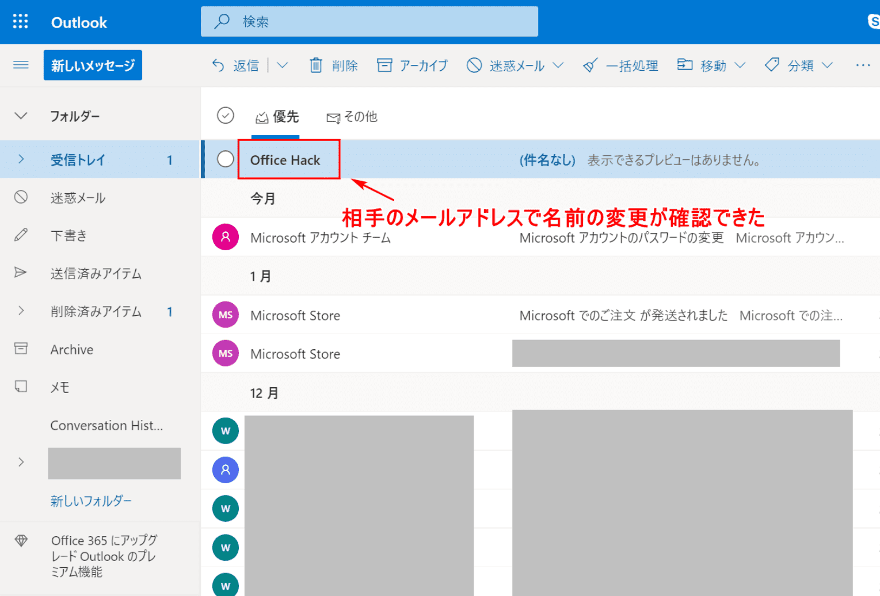Click into the 検索 search field

[369, 22]
